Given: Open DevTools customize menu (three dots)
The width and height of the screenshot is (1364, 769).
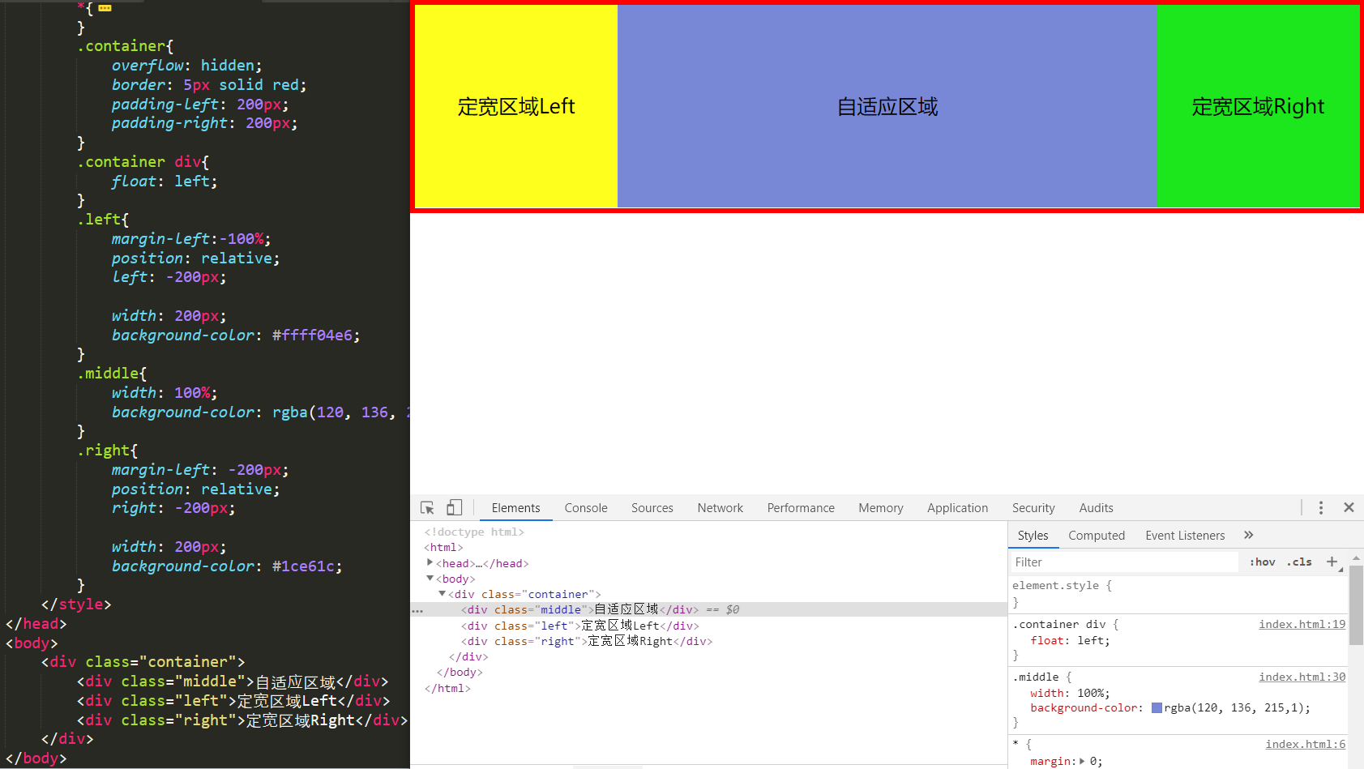Looking at the screenshot, I should click(1321, 508).
